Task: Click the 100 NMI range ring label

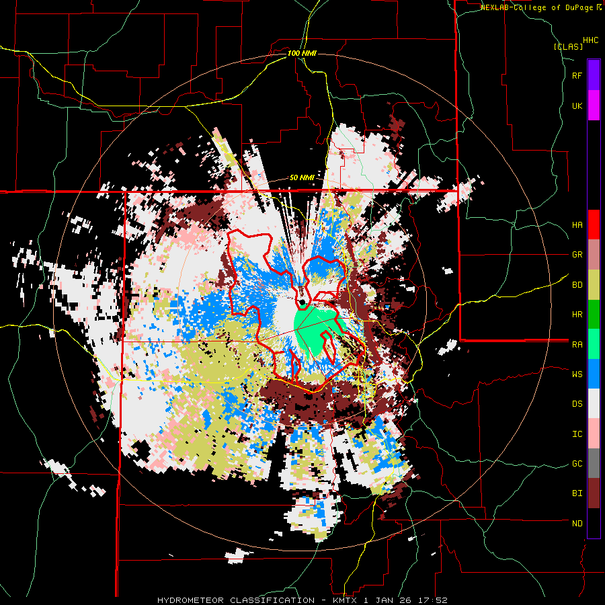Action: pyautogui.click(x=302, y=53)
